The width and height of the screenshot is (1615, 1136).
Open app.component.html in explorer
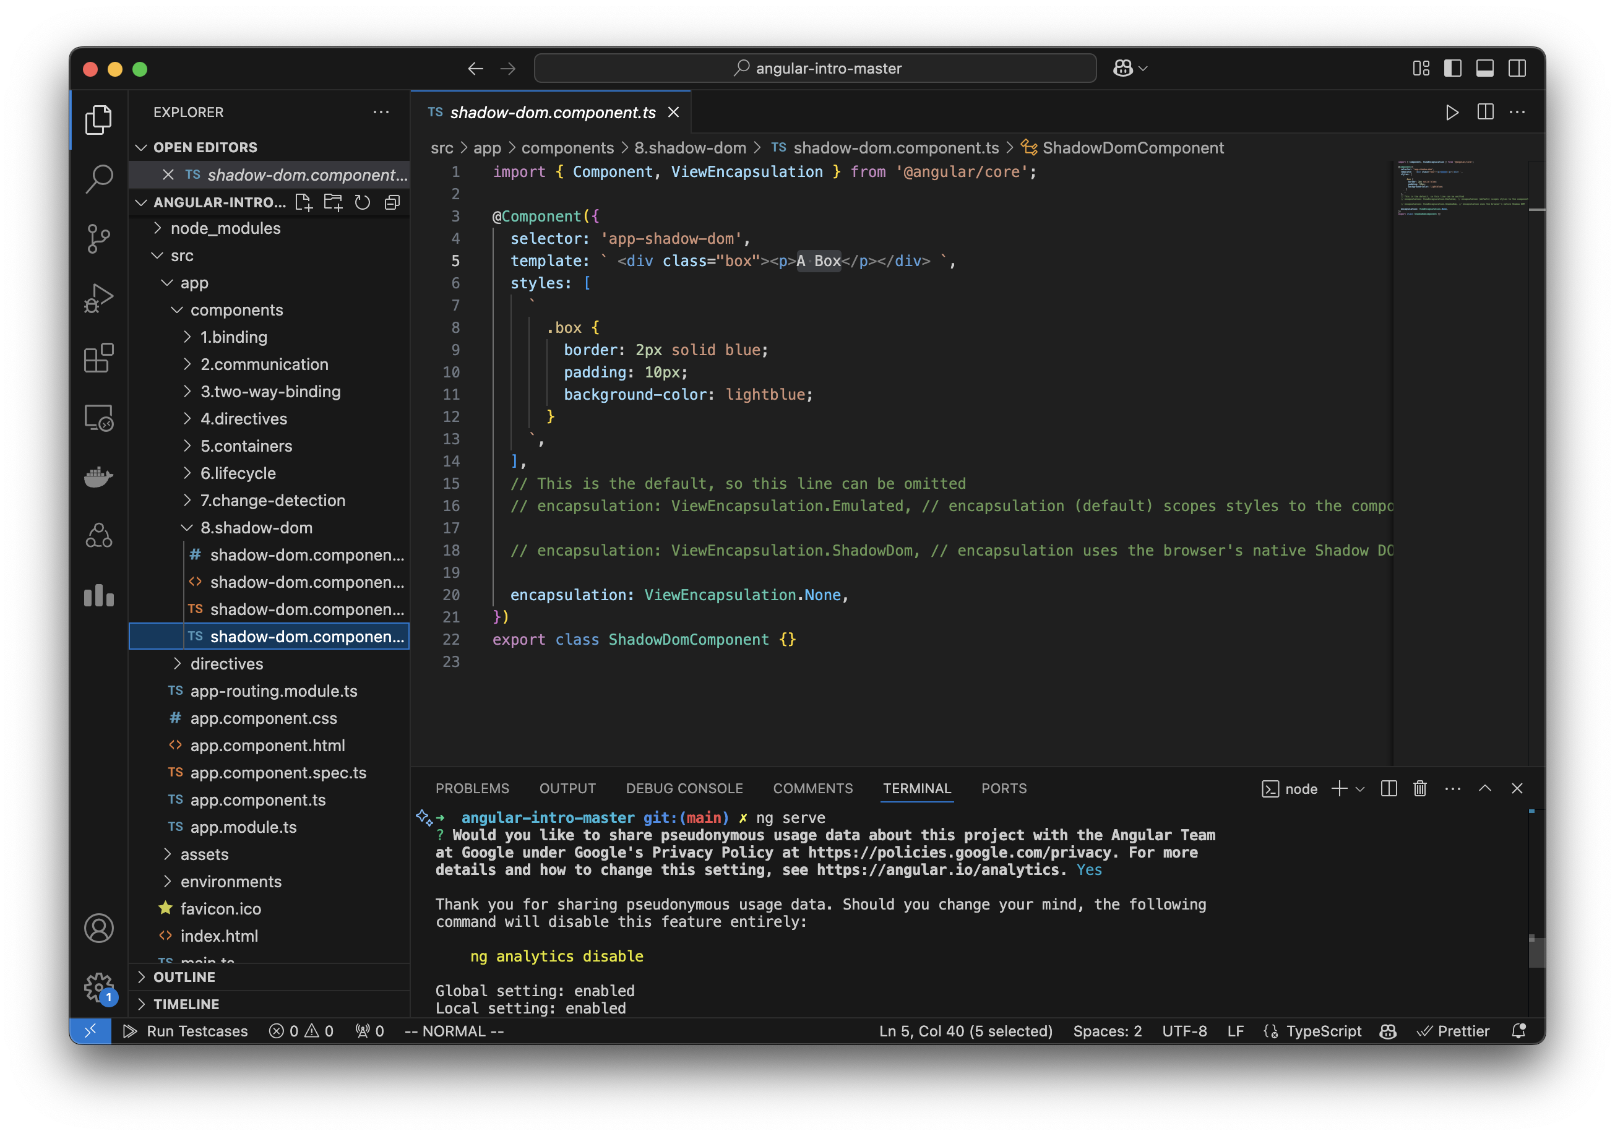[269, 746]
